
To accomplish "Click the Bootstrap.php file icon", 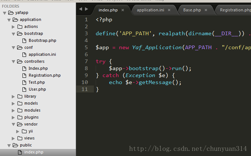I will coord(24,41).
